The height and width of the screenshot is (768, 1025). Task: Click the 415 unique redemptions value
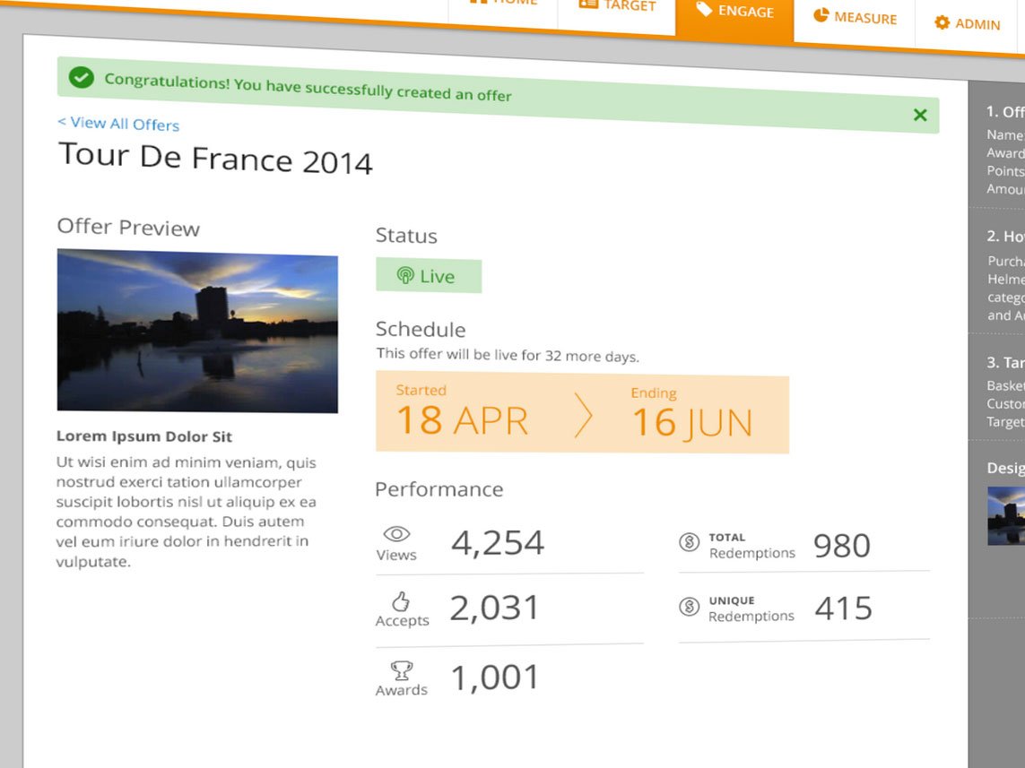843,608
